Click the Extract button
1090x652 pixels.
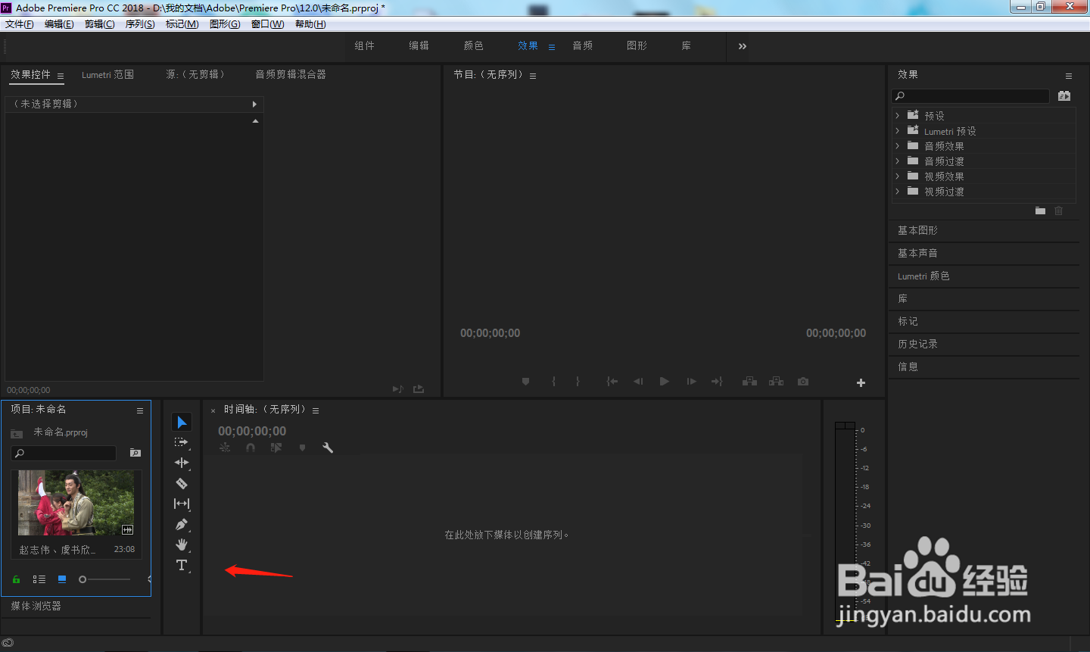776,382
